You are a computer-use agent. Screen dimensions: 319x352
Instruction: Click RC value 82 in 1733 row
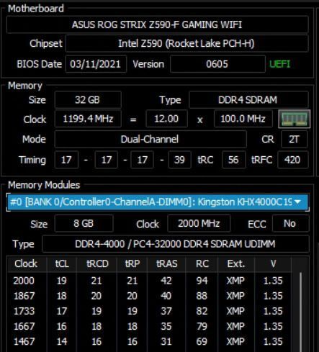(x=202, y=311)
